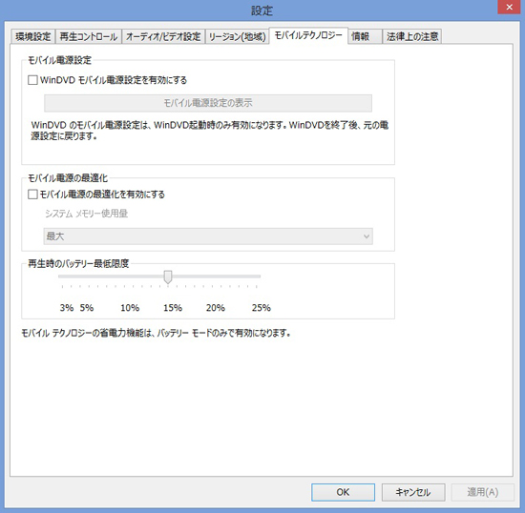Click the モバイル電源設定の表示 button

point(208,103)
